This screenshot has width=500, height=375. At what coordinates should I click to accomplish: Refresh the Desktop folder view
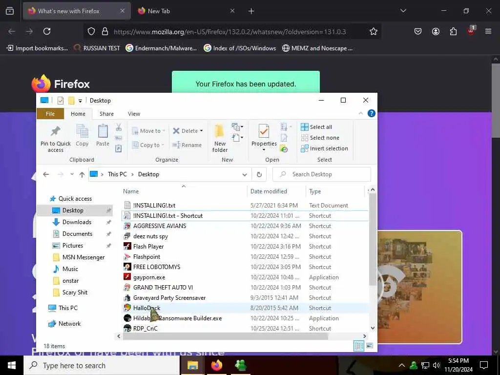point(259,174)
